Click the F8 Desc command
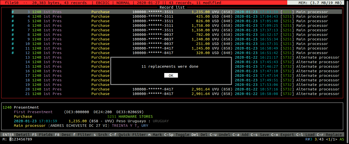The width and height of the screenshot is (349, 144). click(66, 135)
